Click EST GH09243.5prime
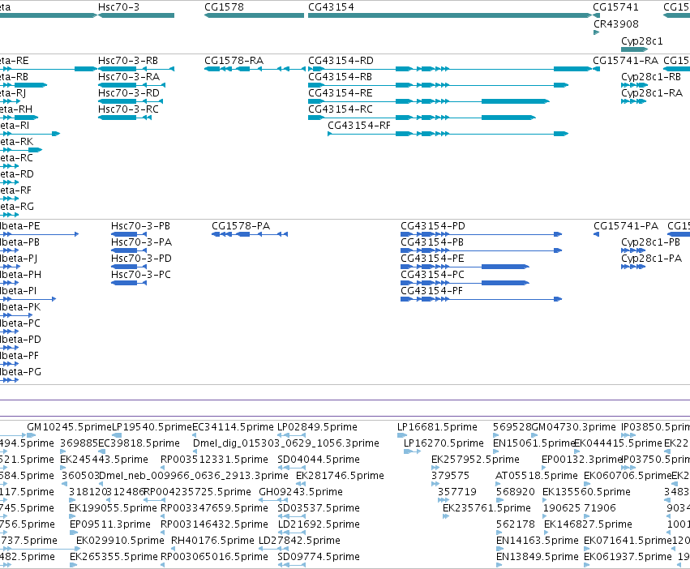690x569 pixels. click(x=273, y=500)
